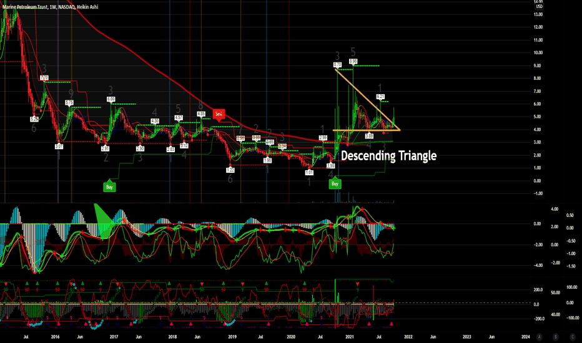Click the 8.98 pivot high label
This screenshot has height=343, width=582.
click(353, 61)
